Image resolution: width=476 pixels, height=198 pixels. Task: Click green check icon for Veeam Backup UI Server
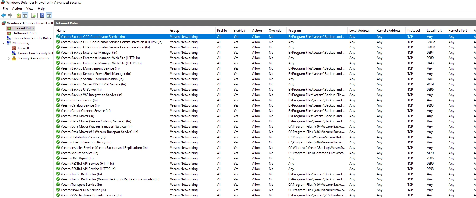click(58, 90)
